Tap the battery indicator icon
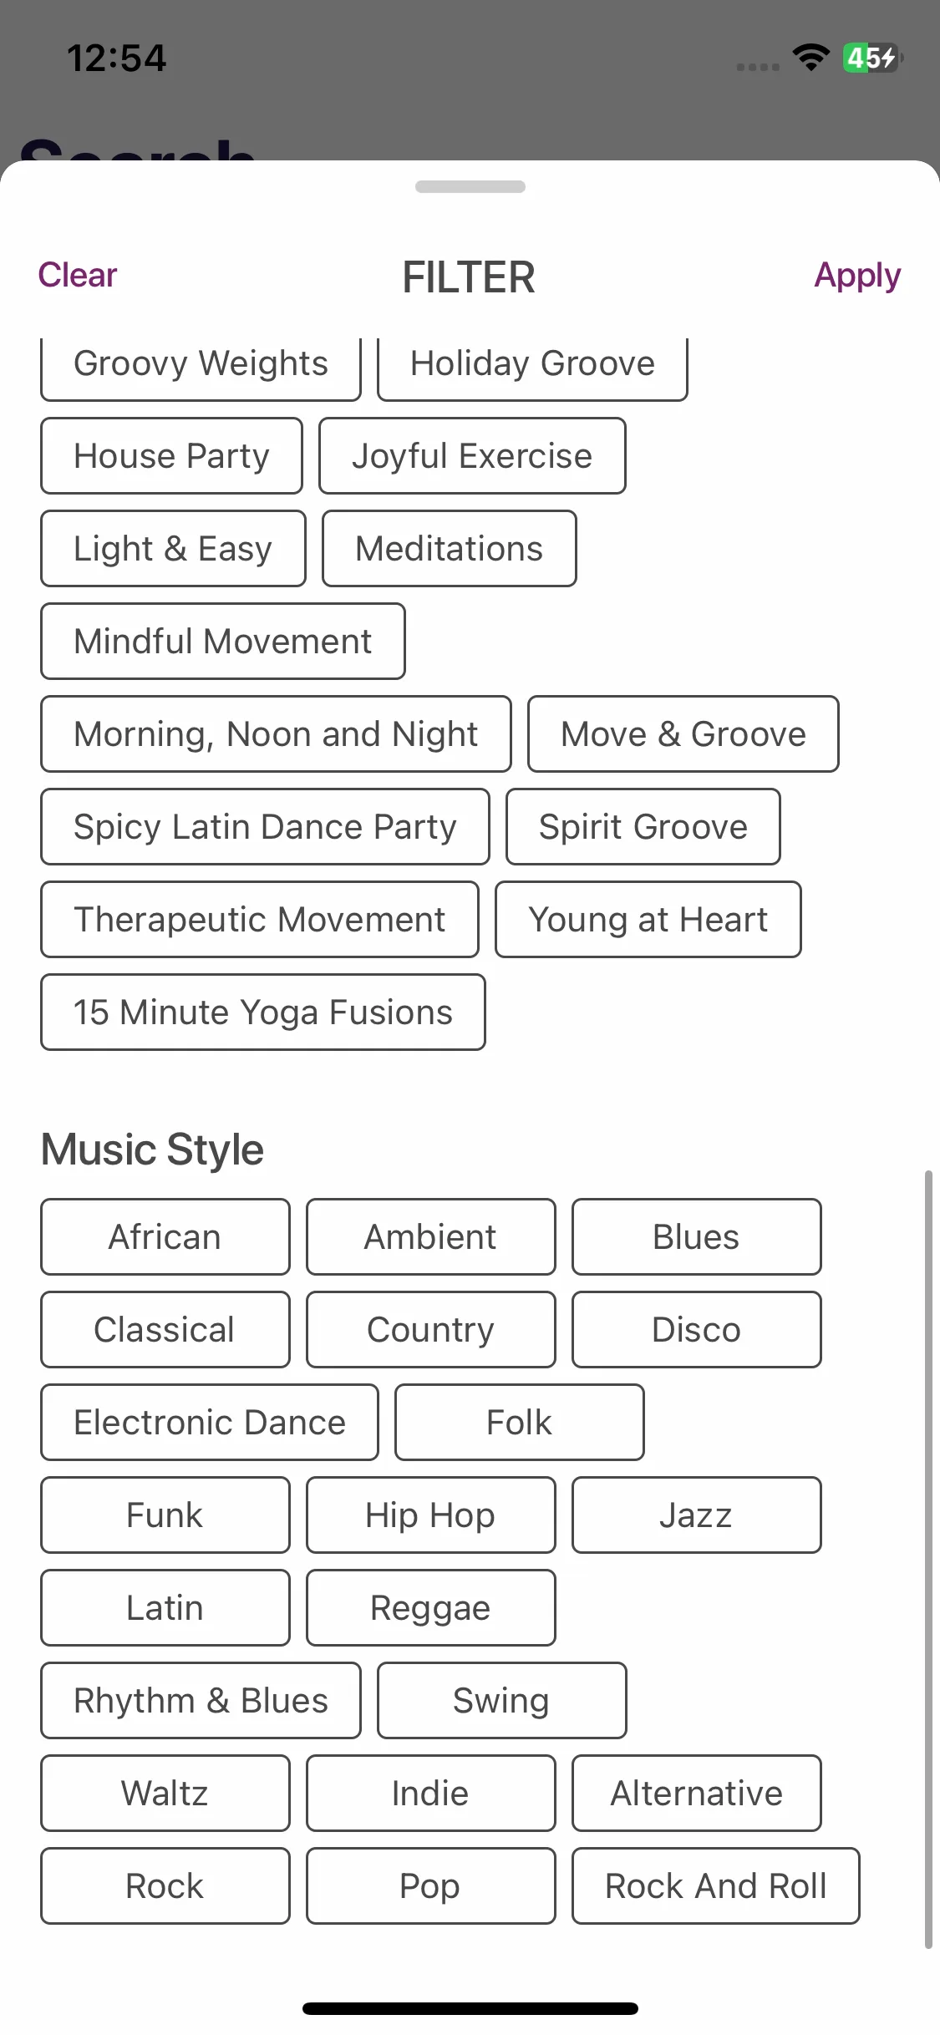940x2035 pixels. 872,58
